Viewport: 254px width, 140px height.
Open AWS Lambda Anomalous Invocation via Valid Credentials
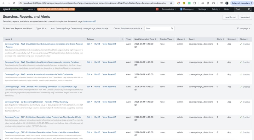(39, 74)
